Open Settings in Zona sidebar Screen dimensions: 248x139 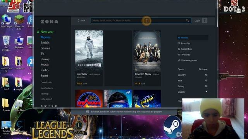point(45,93)
